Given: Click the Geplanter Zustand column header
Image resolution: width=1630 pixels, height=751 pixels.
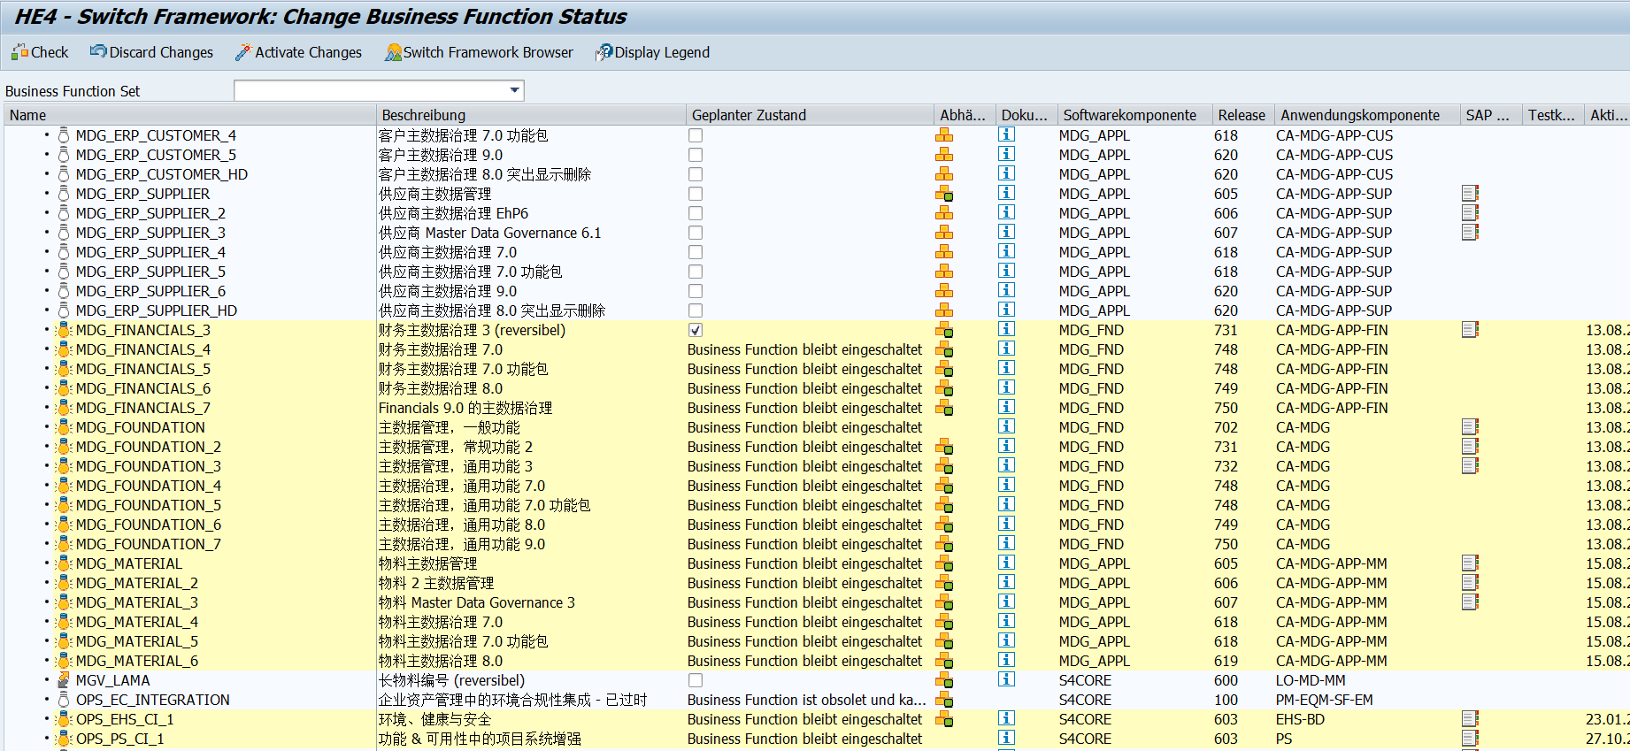Looking at the screenshot, I should tap(810, 115).
